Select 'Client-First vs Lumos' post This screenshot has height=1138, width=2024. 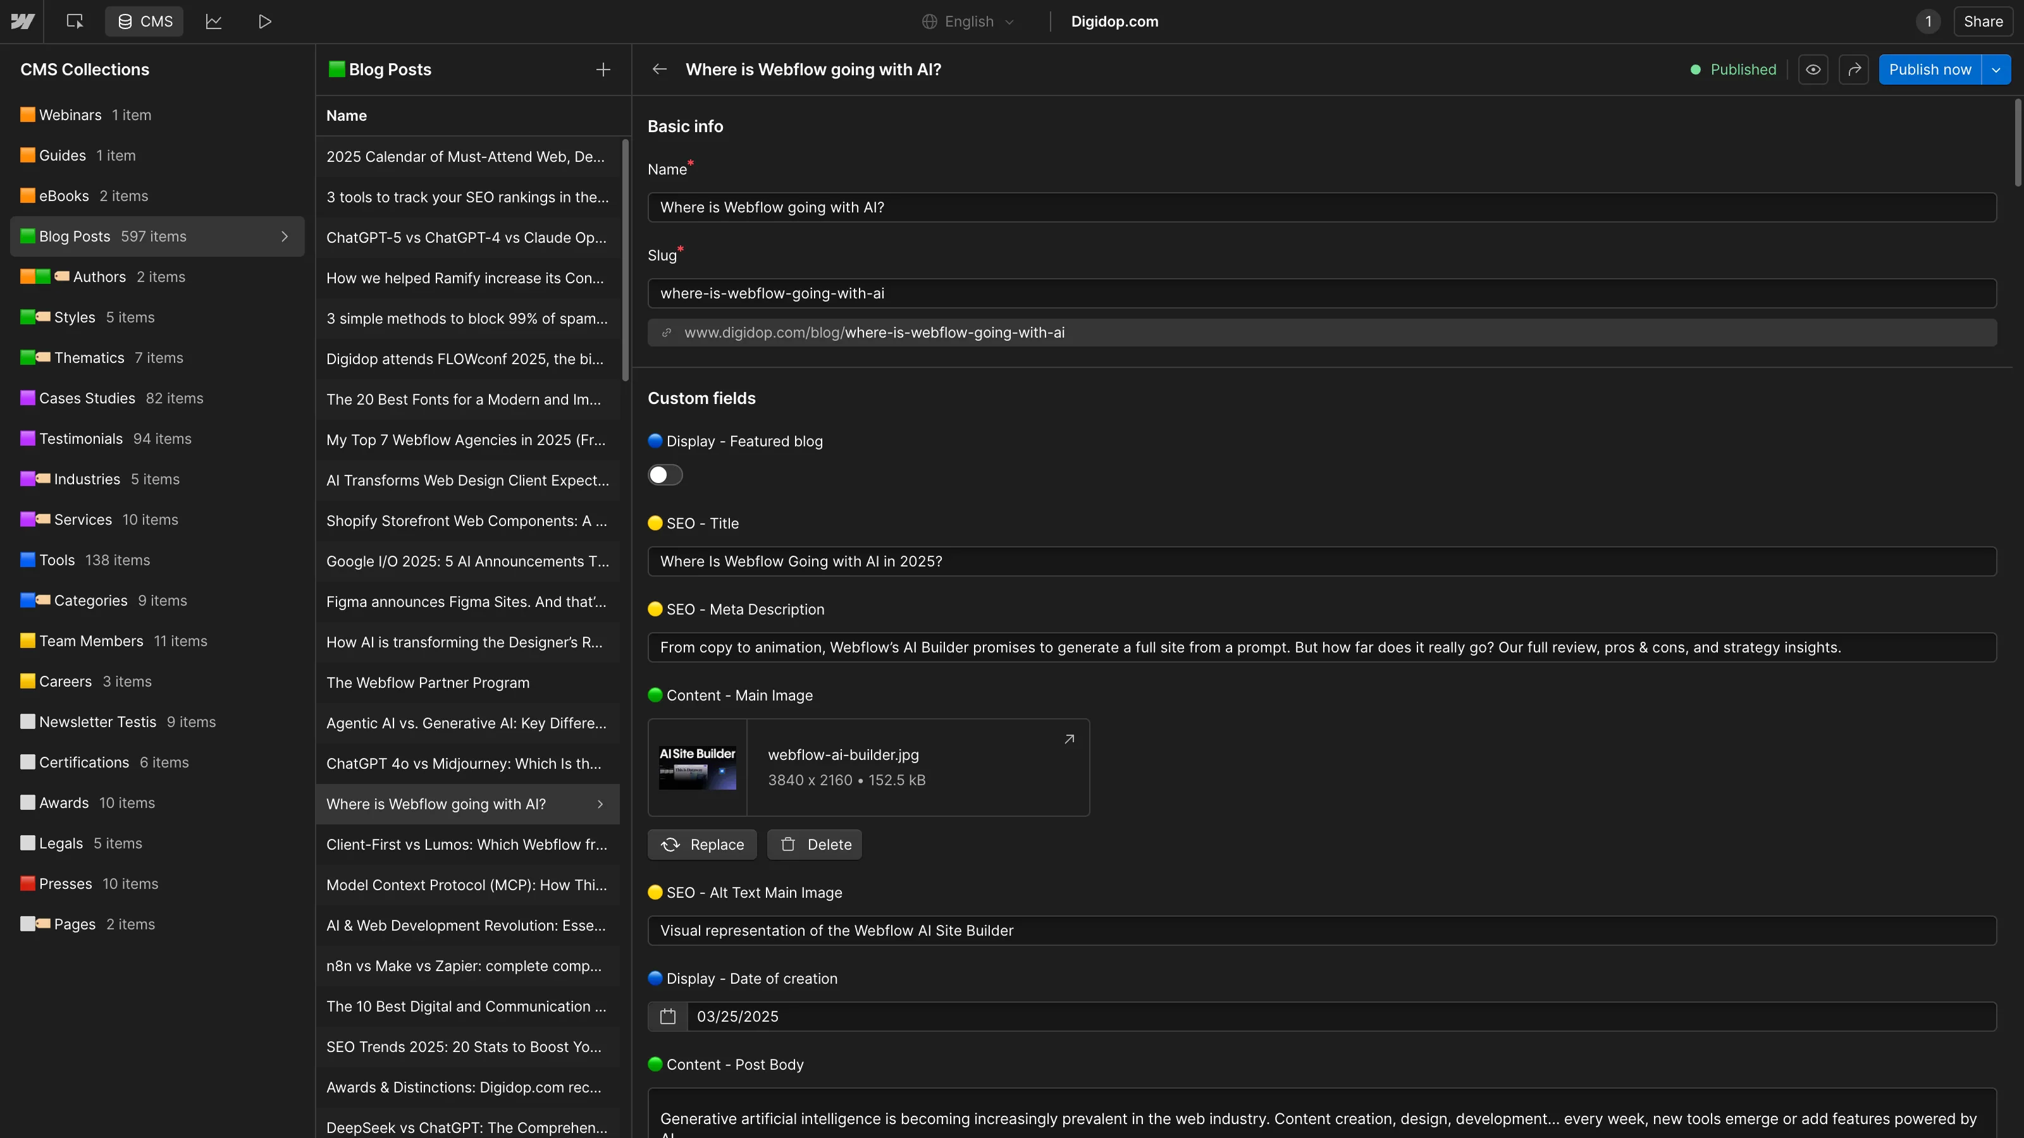click(467, 844)
